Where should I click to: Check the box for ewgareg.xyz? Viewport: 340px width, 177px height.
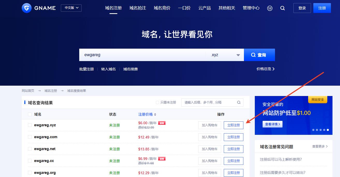point(30,125)
